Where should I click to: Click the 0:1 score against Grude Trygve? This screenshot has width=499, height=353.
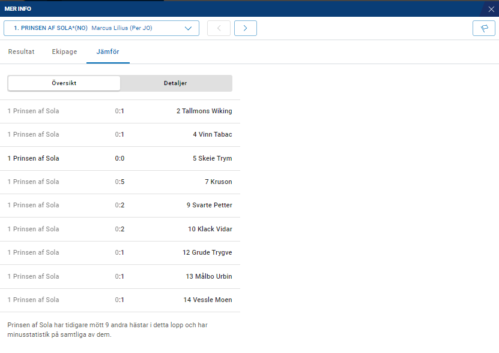click(119, 252)
